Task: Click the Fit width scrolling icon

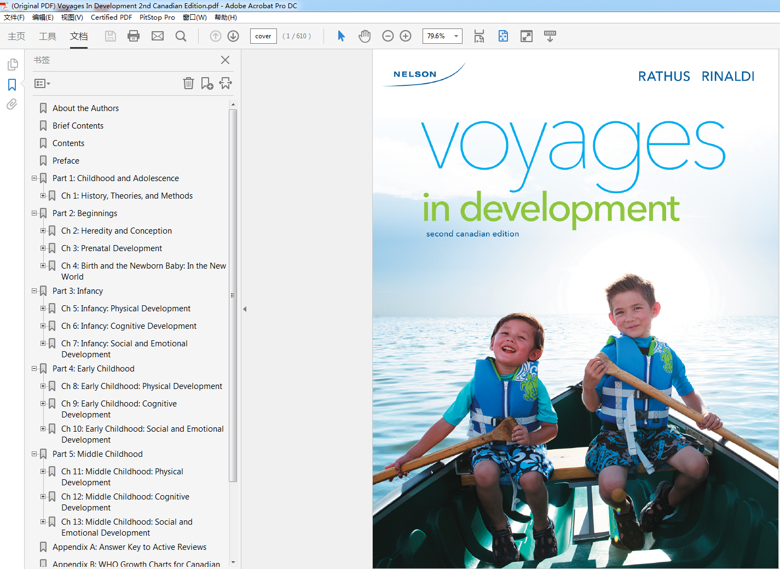Action: click(479, 36)
